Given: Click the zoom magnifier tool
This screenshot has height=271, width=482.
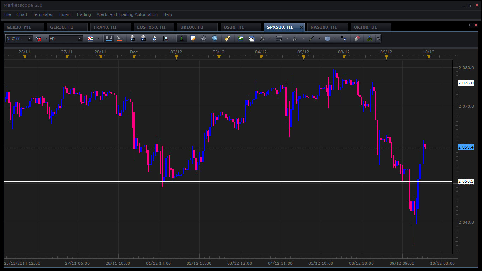Looking at the screenshot, I should tap(165, 38).
